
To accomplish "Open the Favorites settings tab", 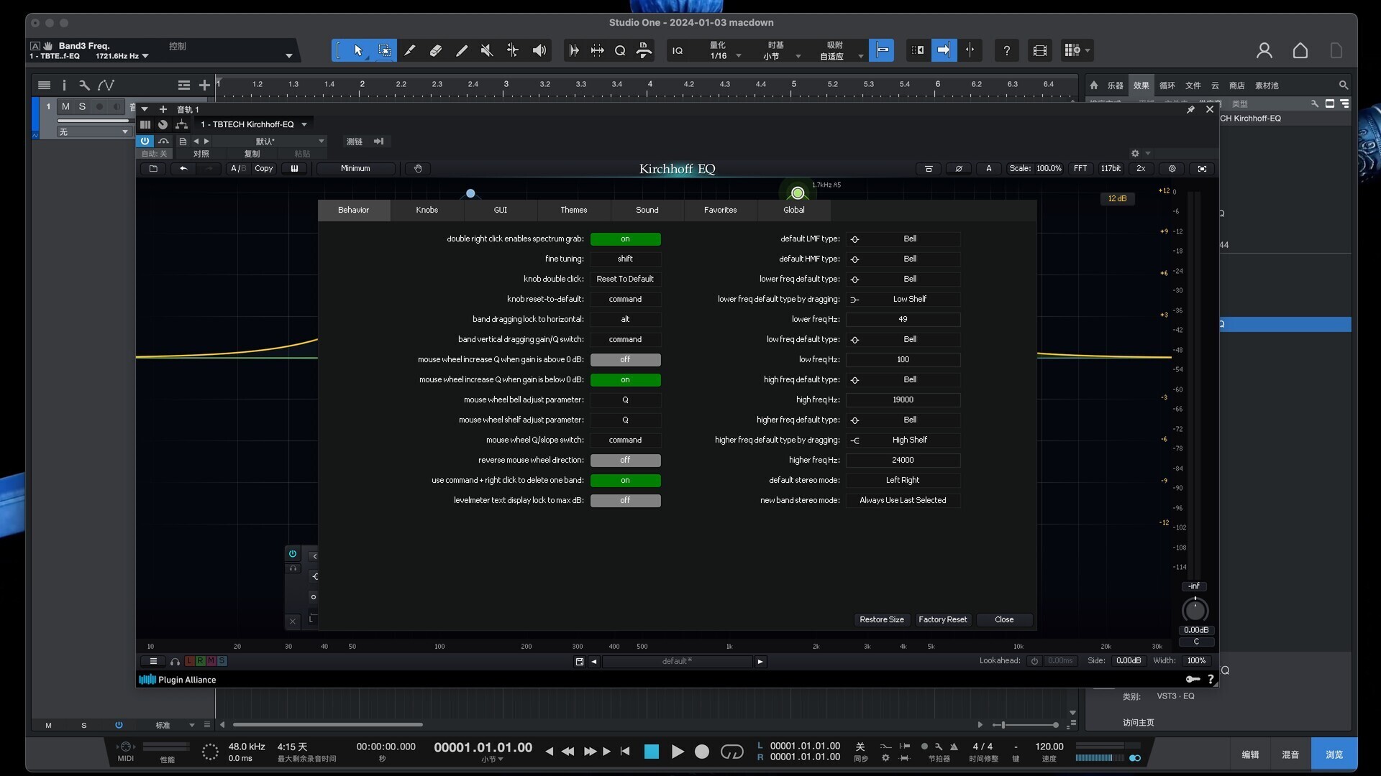I will [721, 211].
